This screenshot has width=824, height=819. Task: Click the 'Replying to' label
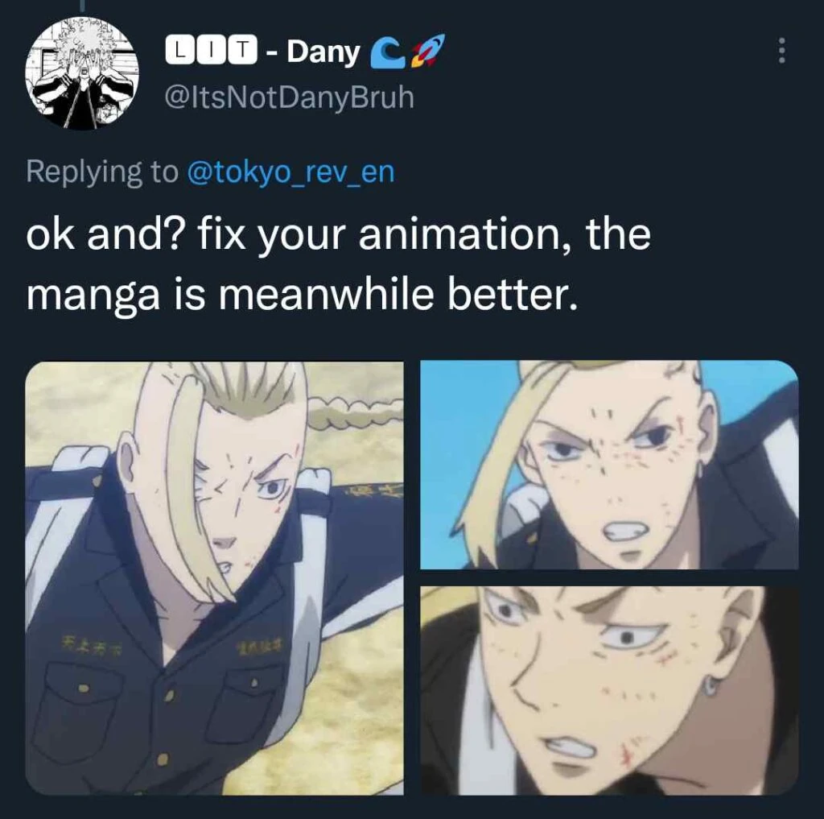102,172
